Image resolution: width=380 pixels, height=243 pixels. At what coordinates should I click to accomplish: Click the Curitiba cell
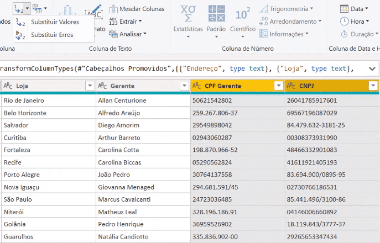[49, 138]
